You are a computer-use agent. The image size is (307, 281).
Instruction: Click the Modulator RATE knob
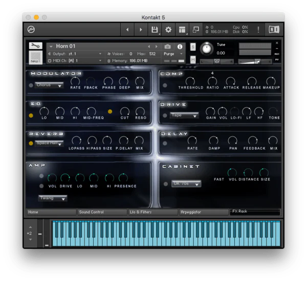(x=75, y=81)
